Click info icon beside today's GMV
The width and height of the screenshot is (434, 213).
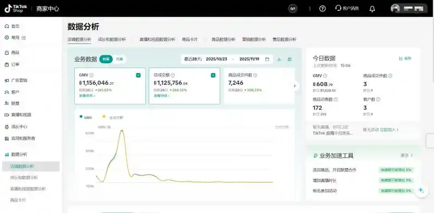325,76
